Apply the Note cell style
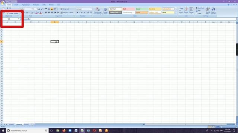238x133 pixels. pos(168,12)
